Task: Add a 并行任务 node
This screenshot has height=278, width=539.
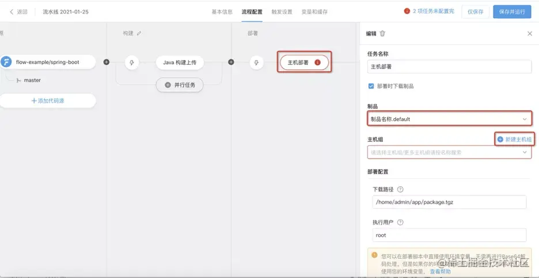Action: point(180,85)
